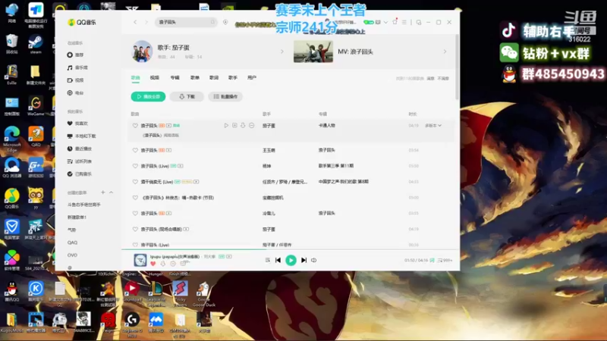
Task: Click the results list scrollbar
Action: 458,67
